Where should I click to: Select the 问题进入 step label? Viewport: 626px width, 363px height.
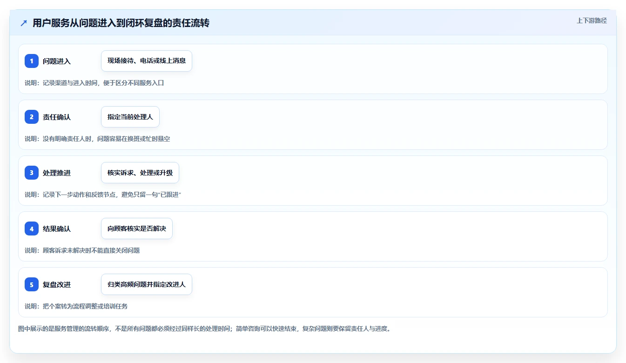[x=57, y=61]
